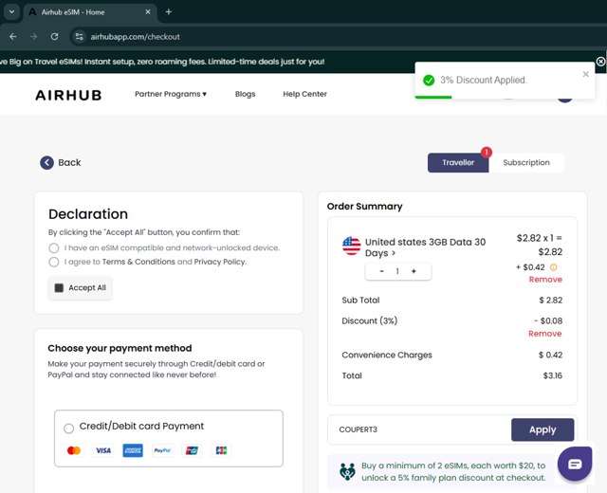The width and height of the screenshot is (607, 493).
Task: Open the Terms & Conditions link
Action: [138, 262]
